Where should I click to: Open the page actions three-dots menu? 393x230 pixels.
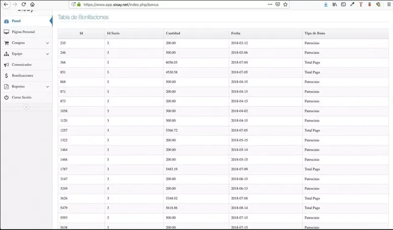point(270,4)
